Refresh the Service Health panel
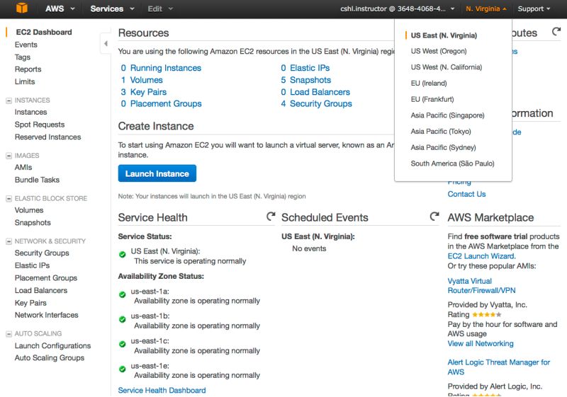This screenshot has height=397, width=567. 271,216
